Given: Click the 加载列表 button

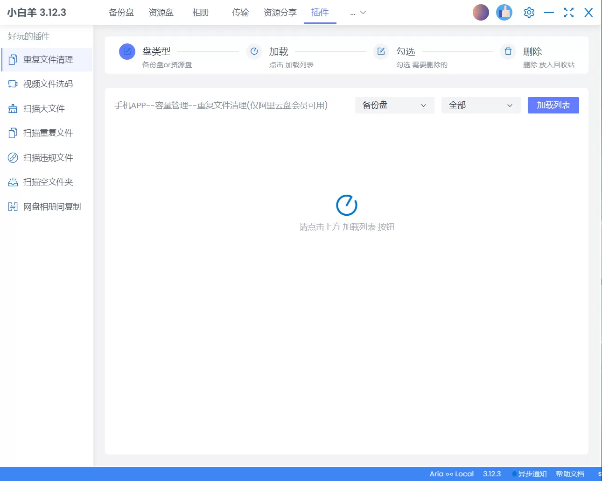Looking at the screenshot, I should pyautogui.click(x=553, y=105).
